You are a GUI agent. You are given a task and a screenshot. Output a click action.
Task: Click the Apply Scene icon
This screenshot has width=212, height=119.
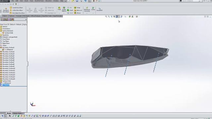coord(132,17)
